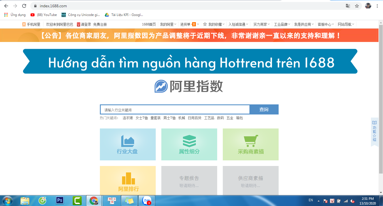The height and width of the screenshot is (206, 383).
Task: Switch to Chrome on the taskbar
Action: click(94, 201)
